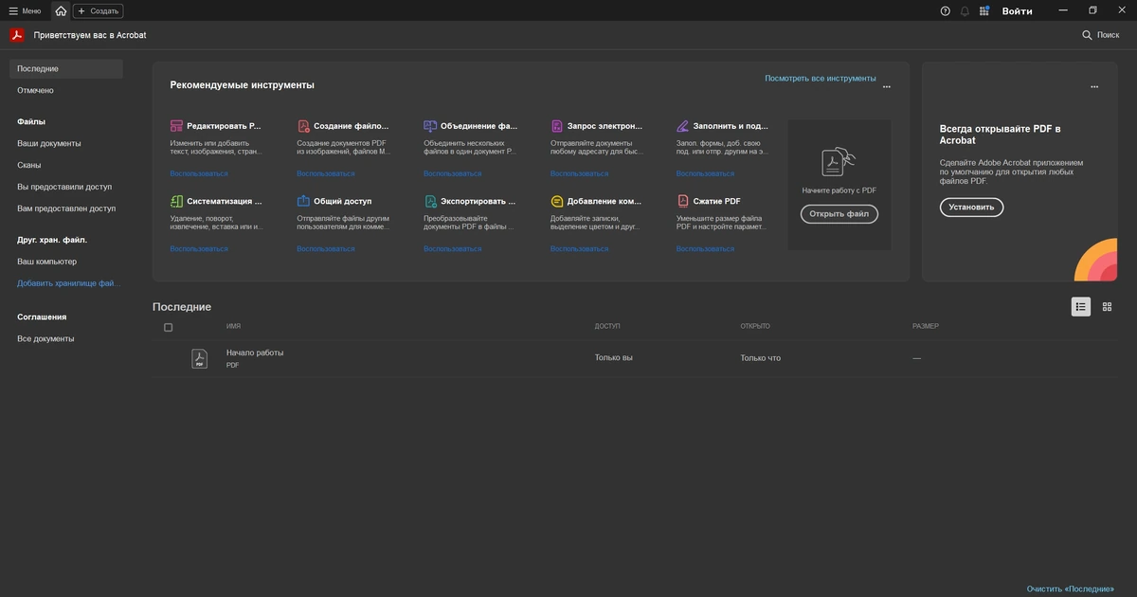Click Воспользоваться under Заполнить и подписать
The height and width of the screenshot is (597, 1137).
(705, 173)
